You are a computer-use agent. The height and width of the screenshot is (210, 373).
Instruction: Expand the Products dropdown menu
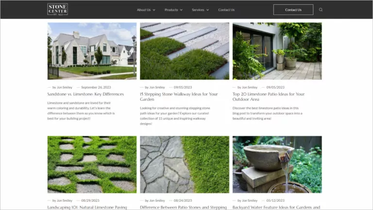(x=173, y=10)
